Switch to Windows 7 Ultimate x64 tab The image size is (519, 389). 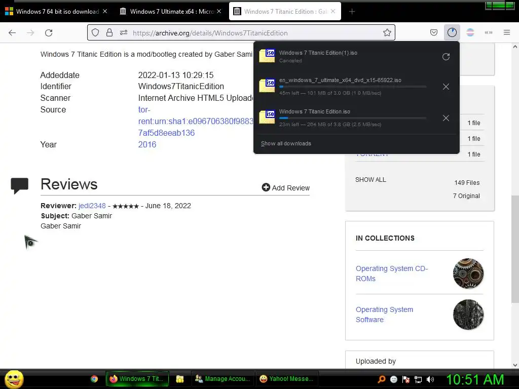170,12
